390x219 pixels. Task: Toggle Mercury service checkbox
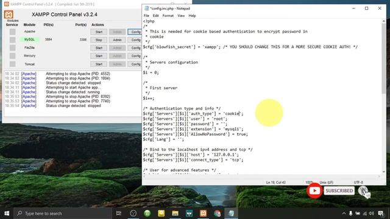(x=12, y=56)
